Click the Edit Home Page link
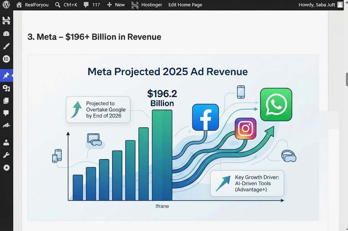Screen dimensions: 348x231 pyautogui.click(x=185, y=5)
